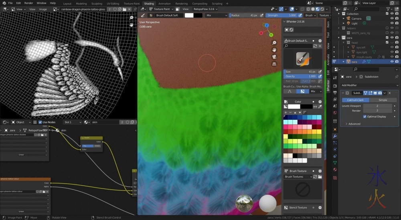Click the pin icon in Properties editor
Viewport: 401px width, 220px height.
click(x=397, y=77)
